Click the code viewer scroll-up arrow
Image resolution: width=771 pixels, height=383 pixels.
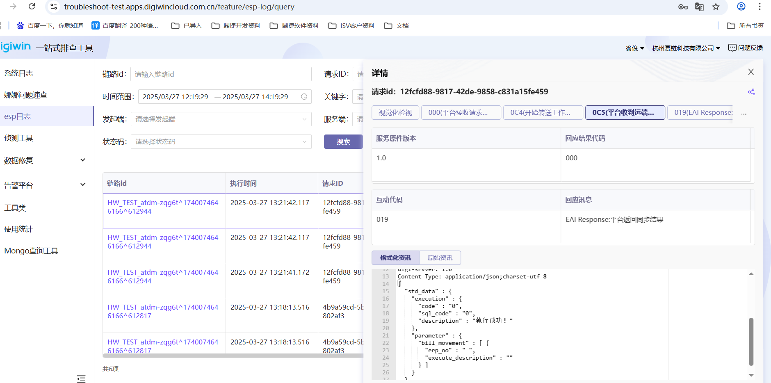(751, 274)
